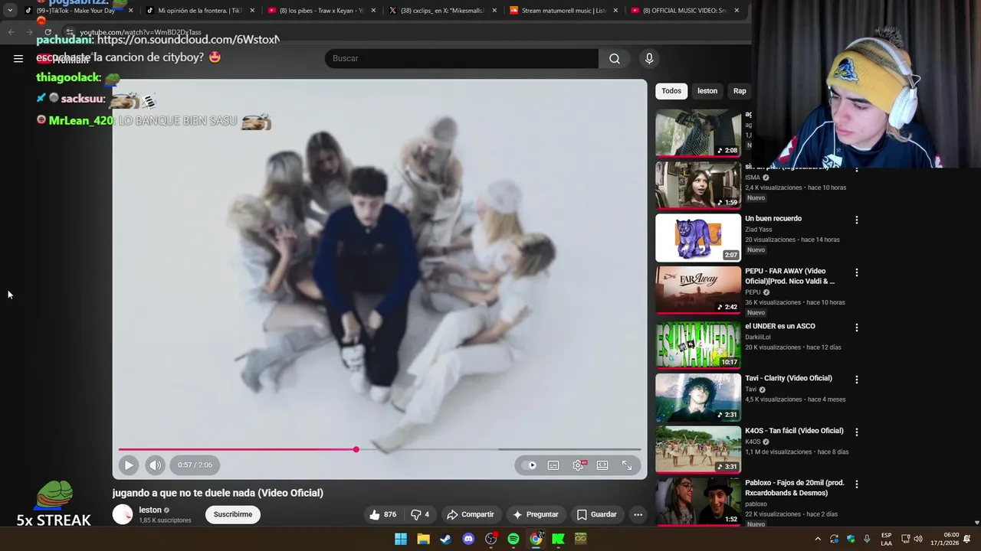Image resolution: width=981 pixels, height=551 pixels.
Task: Click the youtube.com address bar URL
Action: pyautogui.click(x=141, y=33)
